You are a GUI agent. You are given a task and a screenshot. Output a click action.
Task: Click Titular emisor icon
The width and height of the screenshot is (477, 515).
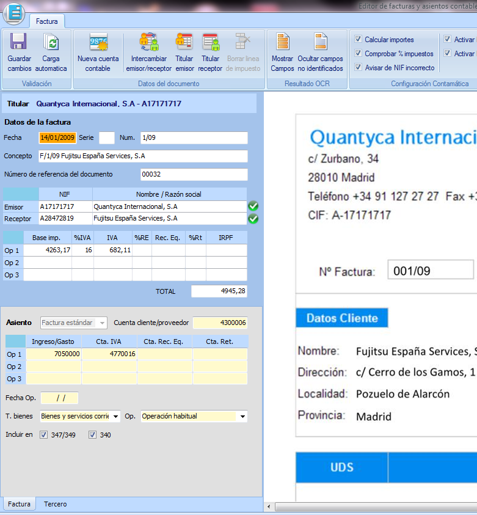pos(184,42)
